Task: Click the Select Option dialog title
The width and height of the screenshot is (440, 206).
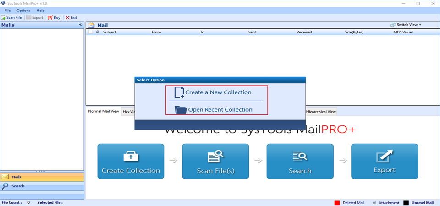Action: [x=150, y=80]
